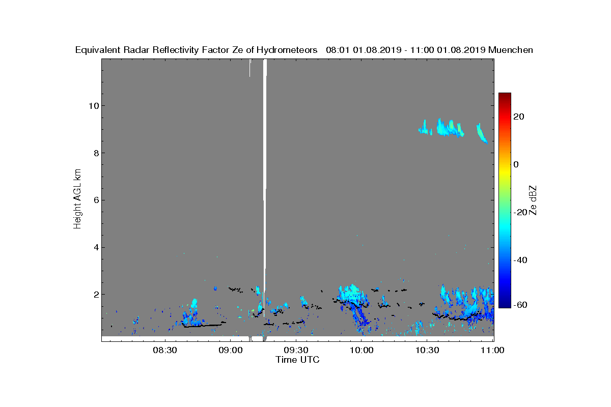Click the 'Ze dBZ' colorbar label
611x407 pixels.
click(533, 199)
